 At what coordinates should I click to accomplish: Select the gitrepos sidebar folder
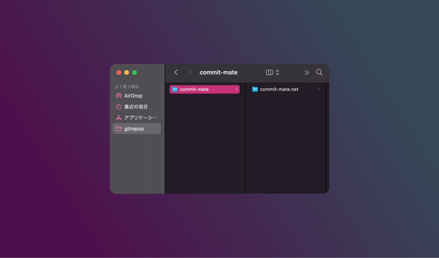[x=134, y=129]
